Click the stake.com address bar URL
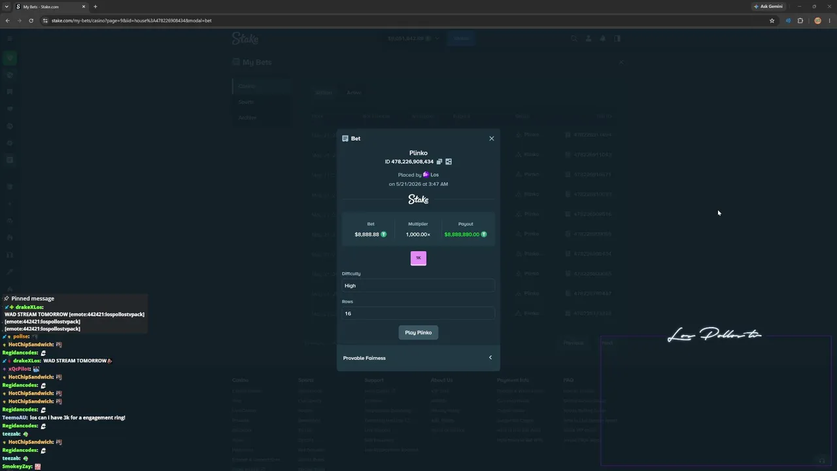 (x=131, y=20)
